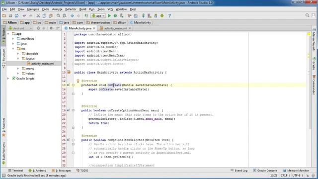318x179 pixels.
Task: Open AVD Manager icon
Action: [x=150, y=15]
